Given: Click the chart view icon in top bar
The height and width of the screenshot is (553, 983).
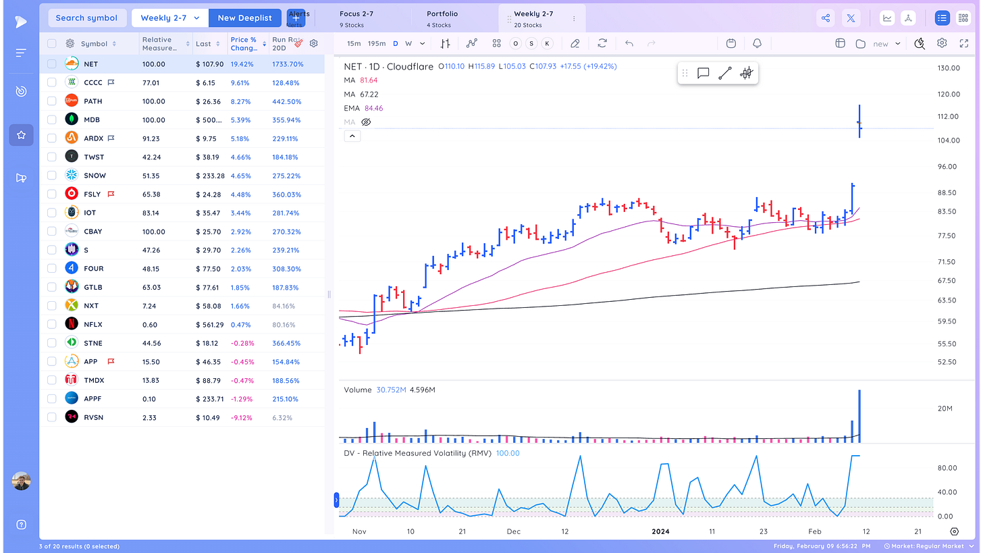Looking at the screenshot, I should coord(887,18).
